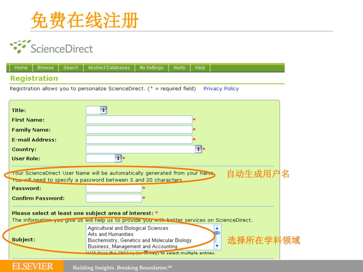
Task: Select Agricultural and Biological Sciences subject
Action: 128,228
